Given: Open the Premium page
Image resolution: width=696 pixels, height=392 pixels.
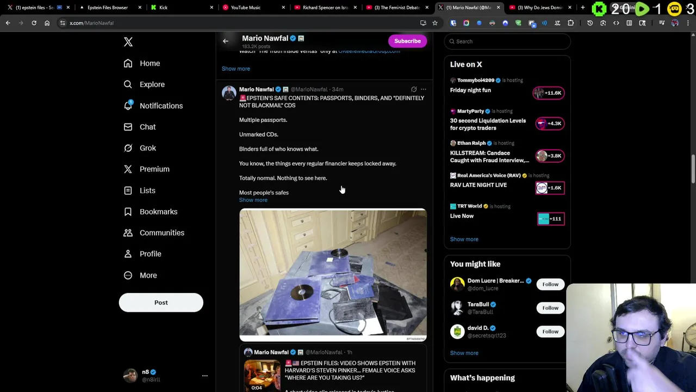Looking at the screenshot, I should click(146, 169).
